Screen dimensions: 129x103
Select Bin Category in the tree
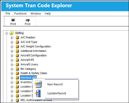tap(28, 69)
